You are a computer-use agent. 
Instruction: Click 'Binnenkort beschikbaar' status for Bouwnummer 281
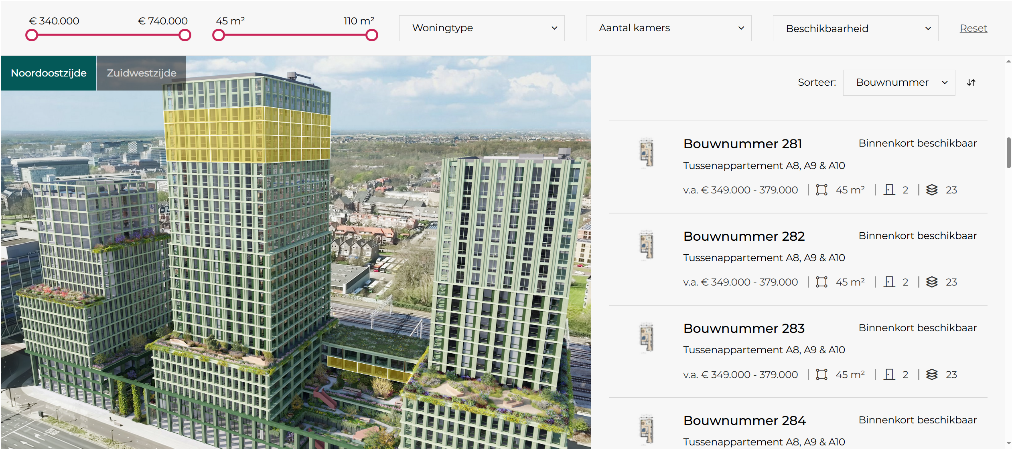pos(917,143)
